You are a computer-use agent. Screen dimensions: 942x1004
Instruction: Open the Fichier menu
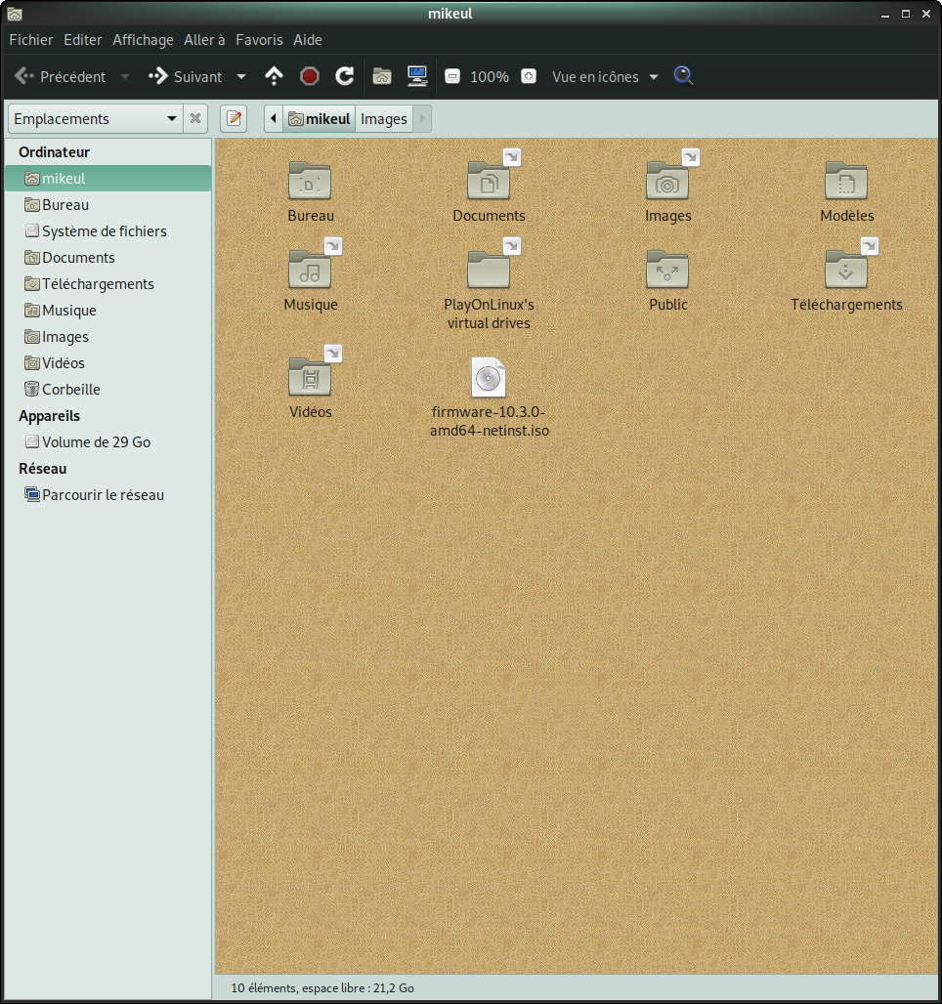tap(30, 40)
